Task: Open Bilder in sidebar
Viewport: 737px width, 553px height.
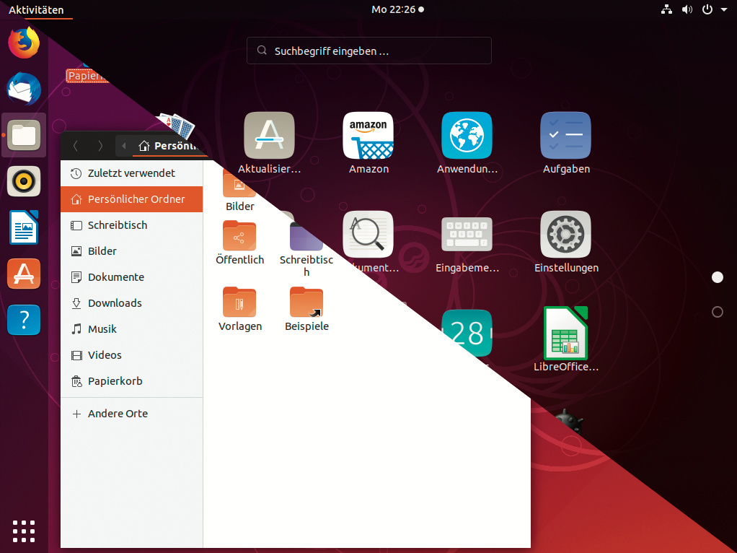Action: 131,251
